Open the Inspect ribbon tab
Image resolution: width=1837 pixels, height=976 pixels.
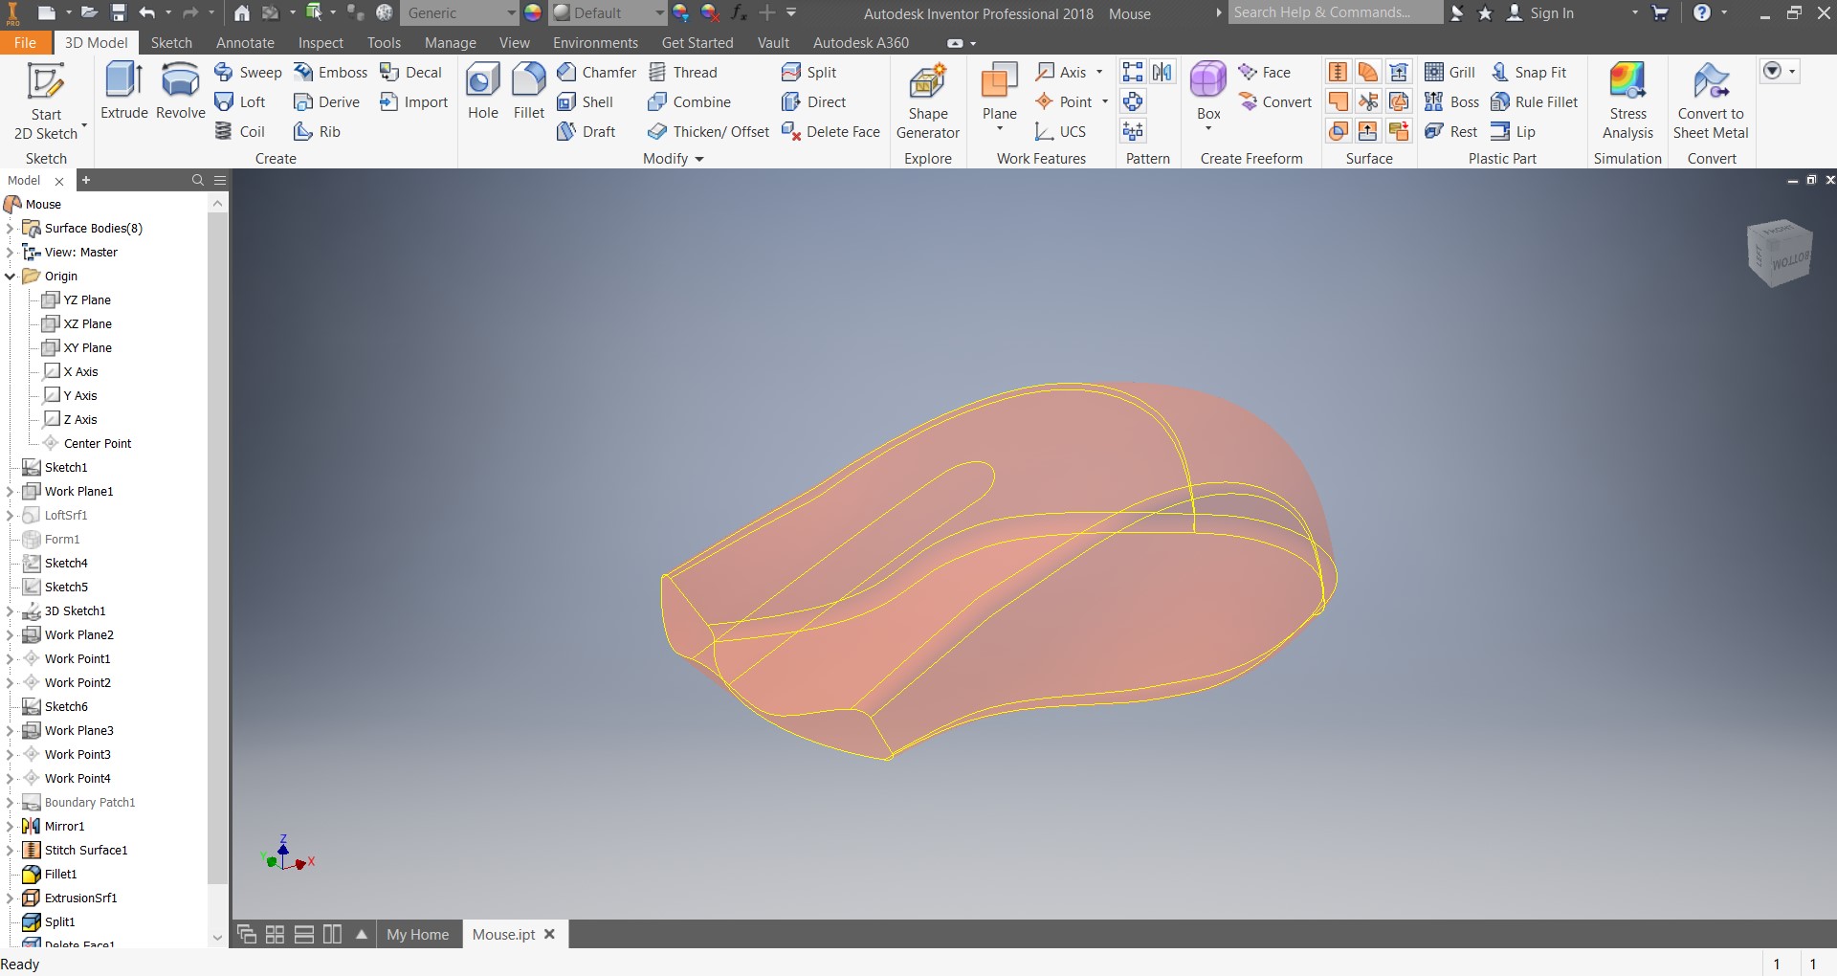(x=321, y=43)
